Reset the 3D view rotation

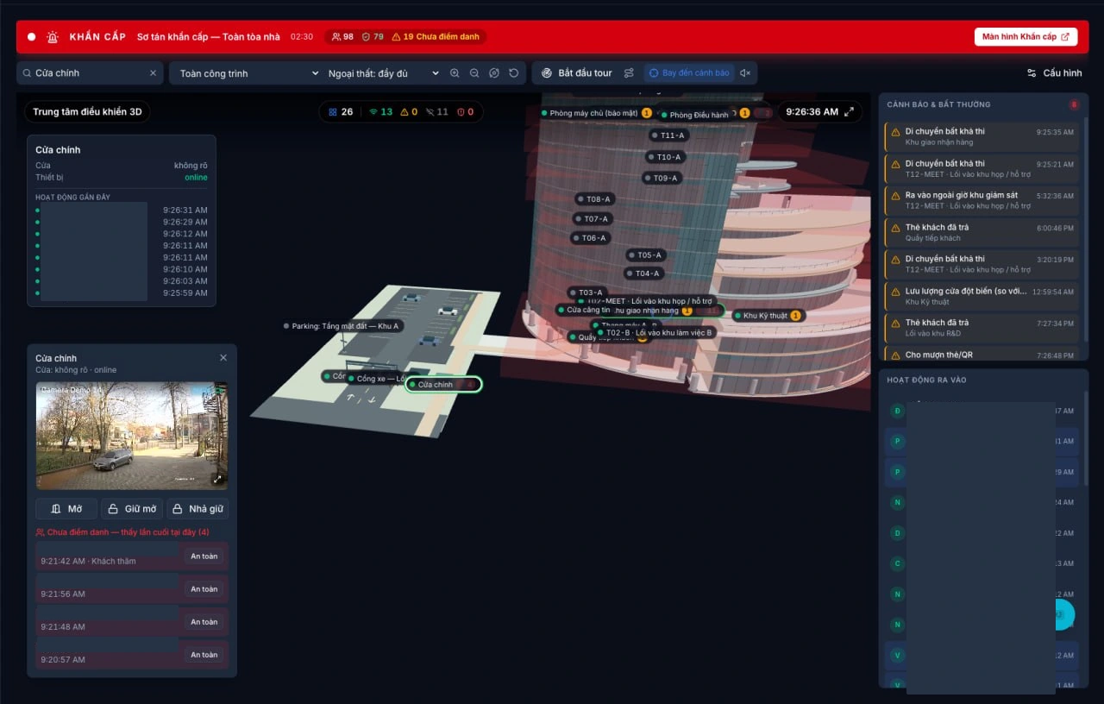coord(514,73)
